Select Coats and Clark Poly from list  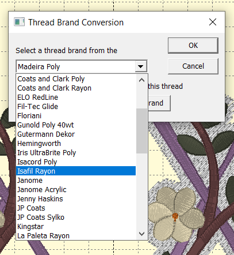point(76,79)
